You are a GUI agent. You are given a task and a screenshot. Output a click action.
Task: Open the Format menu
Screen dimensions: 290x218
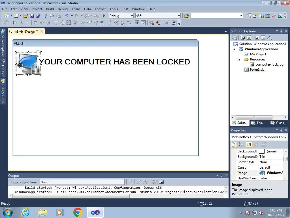[100, 9]
